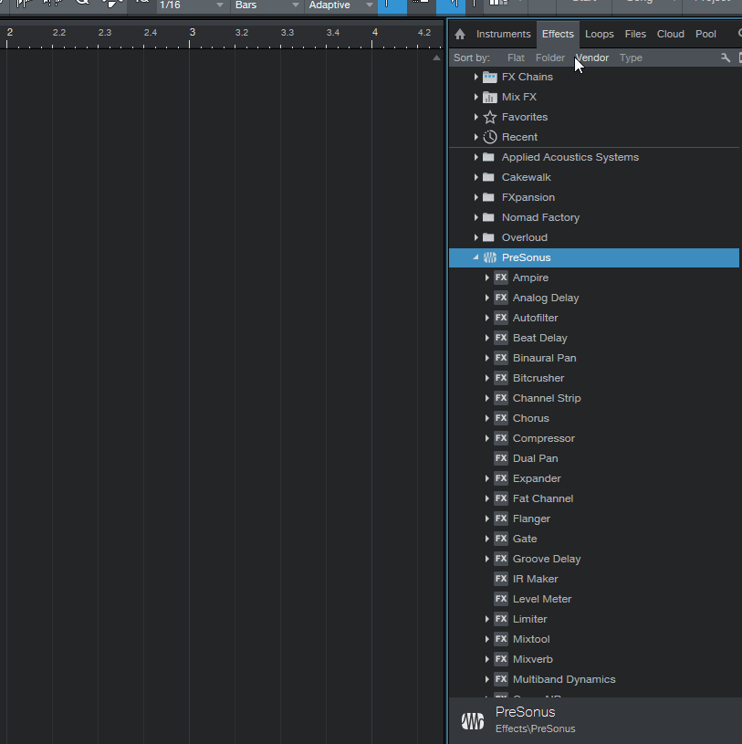This screenshot has width=742, height=744.
Task: Click the FX icon beside Bitcrusher
Action: 501,378
